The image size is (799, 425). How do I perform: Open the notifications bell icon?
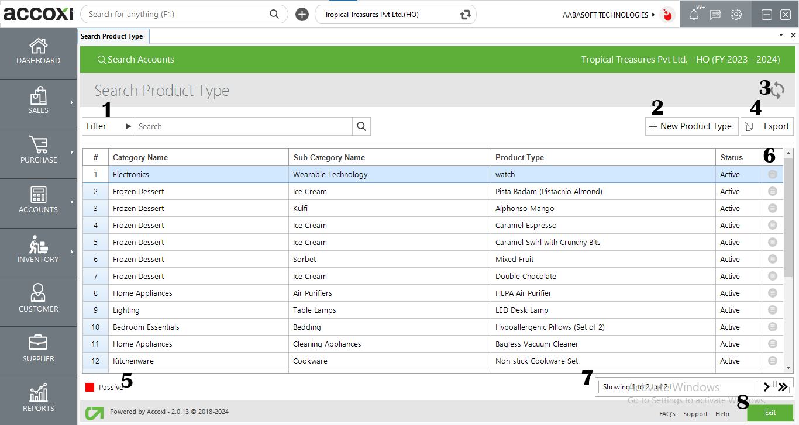[694, 15]
